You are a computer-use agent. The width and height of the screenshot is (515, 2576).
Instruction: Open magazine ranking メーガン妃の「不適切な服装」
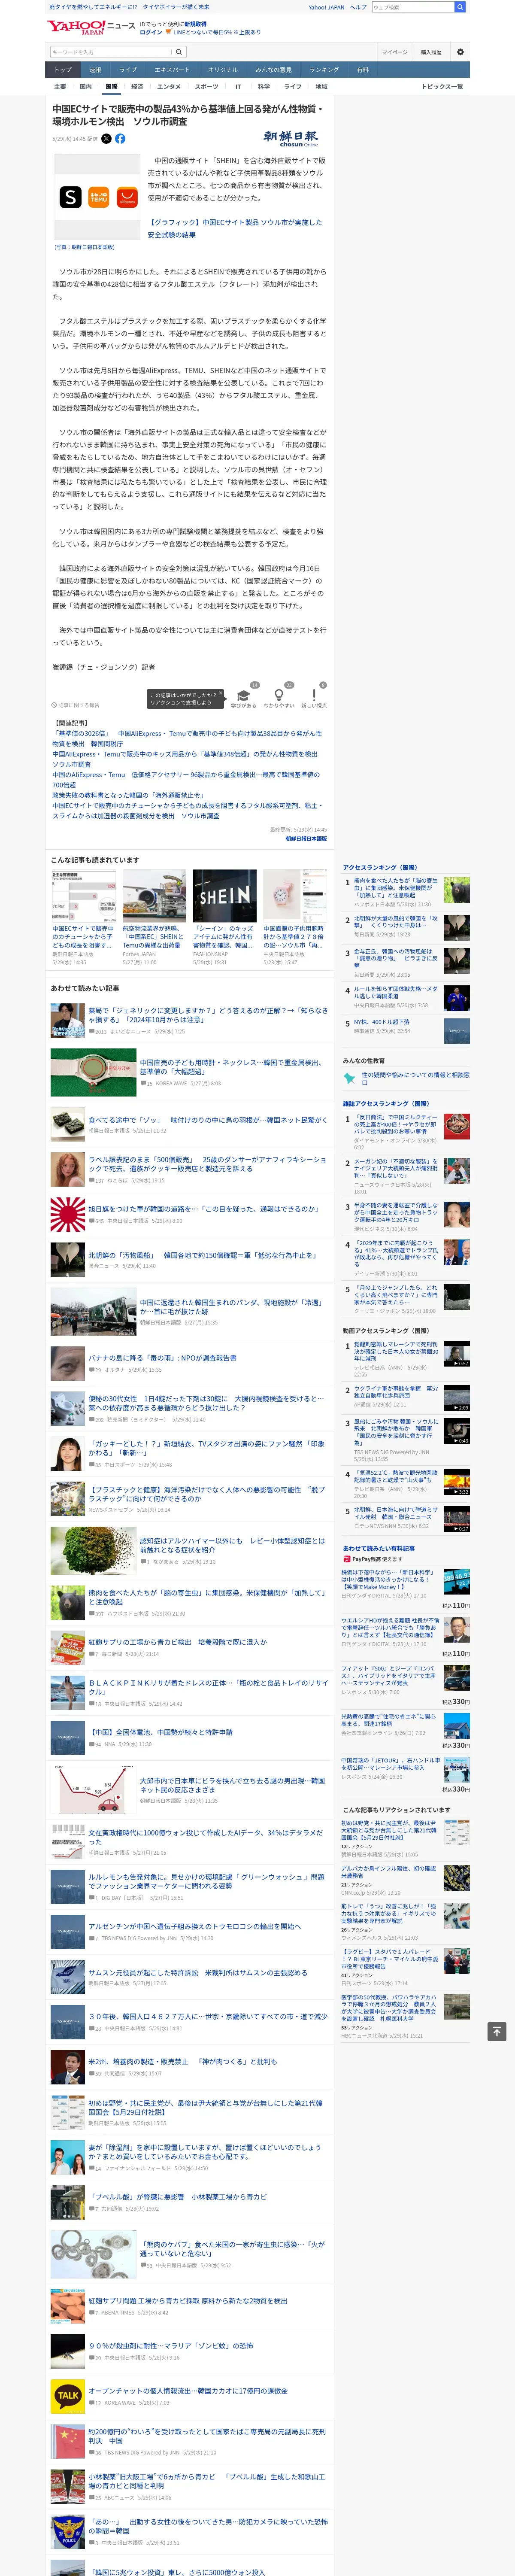[396, 1169]
